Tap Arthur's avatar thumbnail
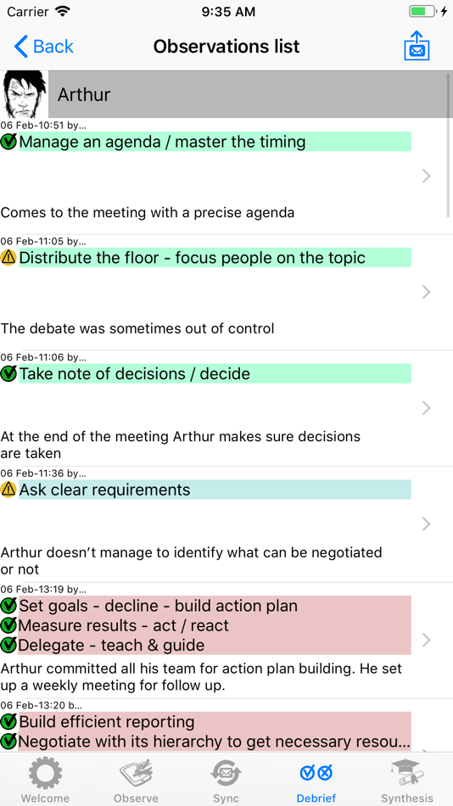This screenshot has width=453, height=806. tap(24, 94)
